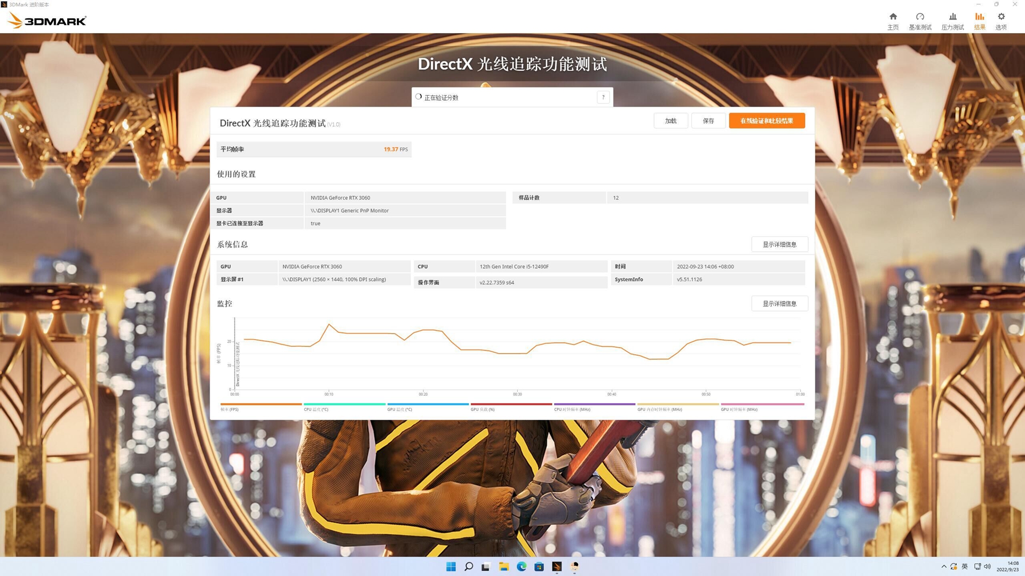Show detailed monitoring via 显示详细信息
Image resolution: width=1025 pixels, height=576 pixels.
click(779, 303)
